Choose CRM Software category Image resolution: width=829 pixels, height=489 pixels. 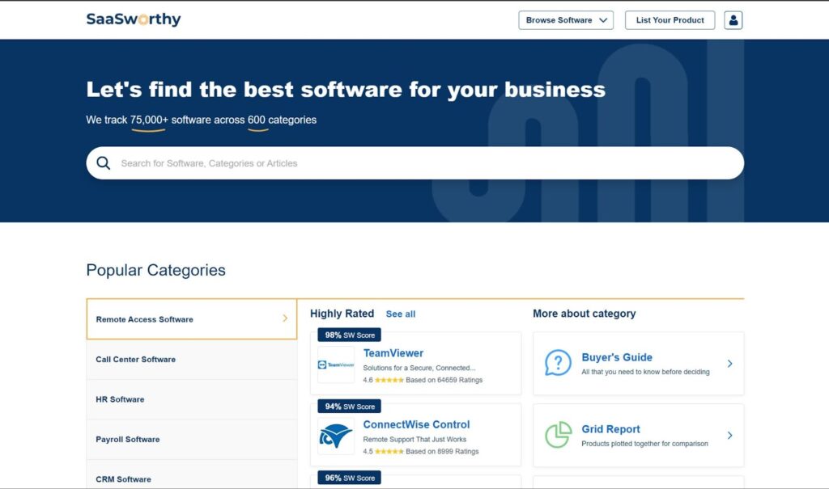click(x=123, y=479)
